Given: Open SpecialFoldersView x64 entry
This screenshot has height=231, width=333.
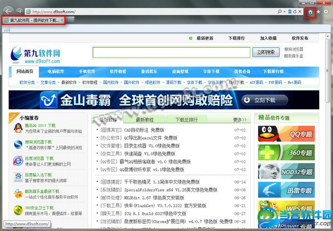Looking at the screenshot, I should [171, 190].
